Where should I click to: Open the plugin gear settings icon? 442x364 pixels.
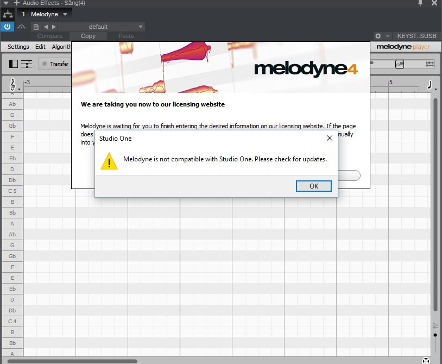coord(378,36)
